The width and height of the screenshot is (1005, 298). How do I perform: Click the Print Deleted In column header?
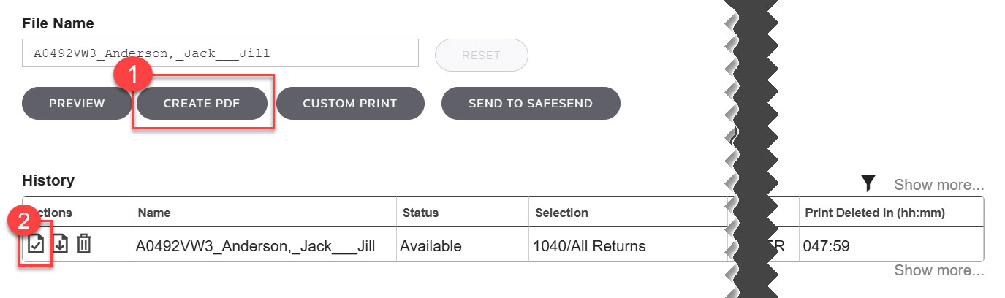874,213
